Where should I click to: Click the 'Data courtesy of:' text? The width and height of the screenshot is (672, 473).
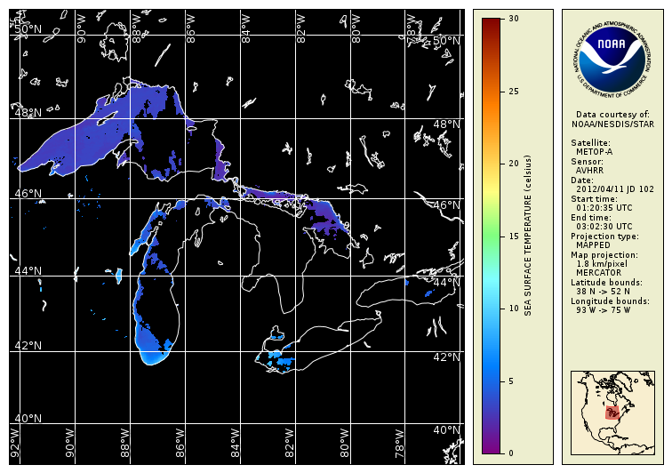(x=612, y=115)
